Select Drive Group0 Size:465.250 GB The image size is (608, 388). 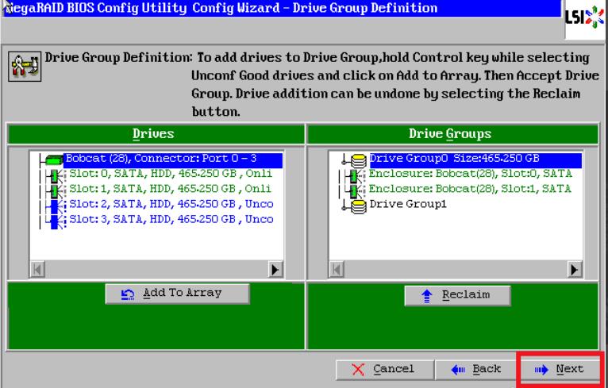coord(475,159)
